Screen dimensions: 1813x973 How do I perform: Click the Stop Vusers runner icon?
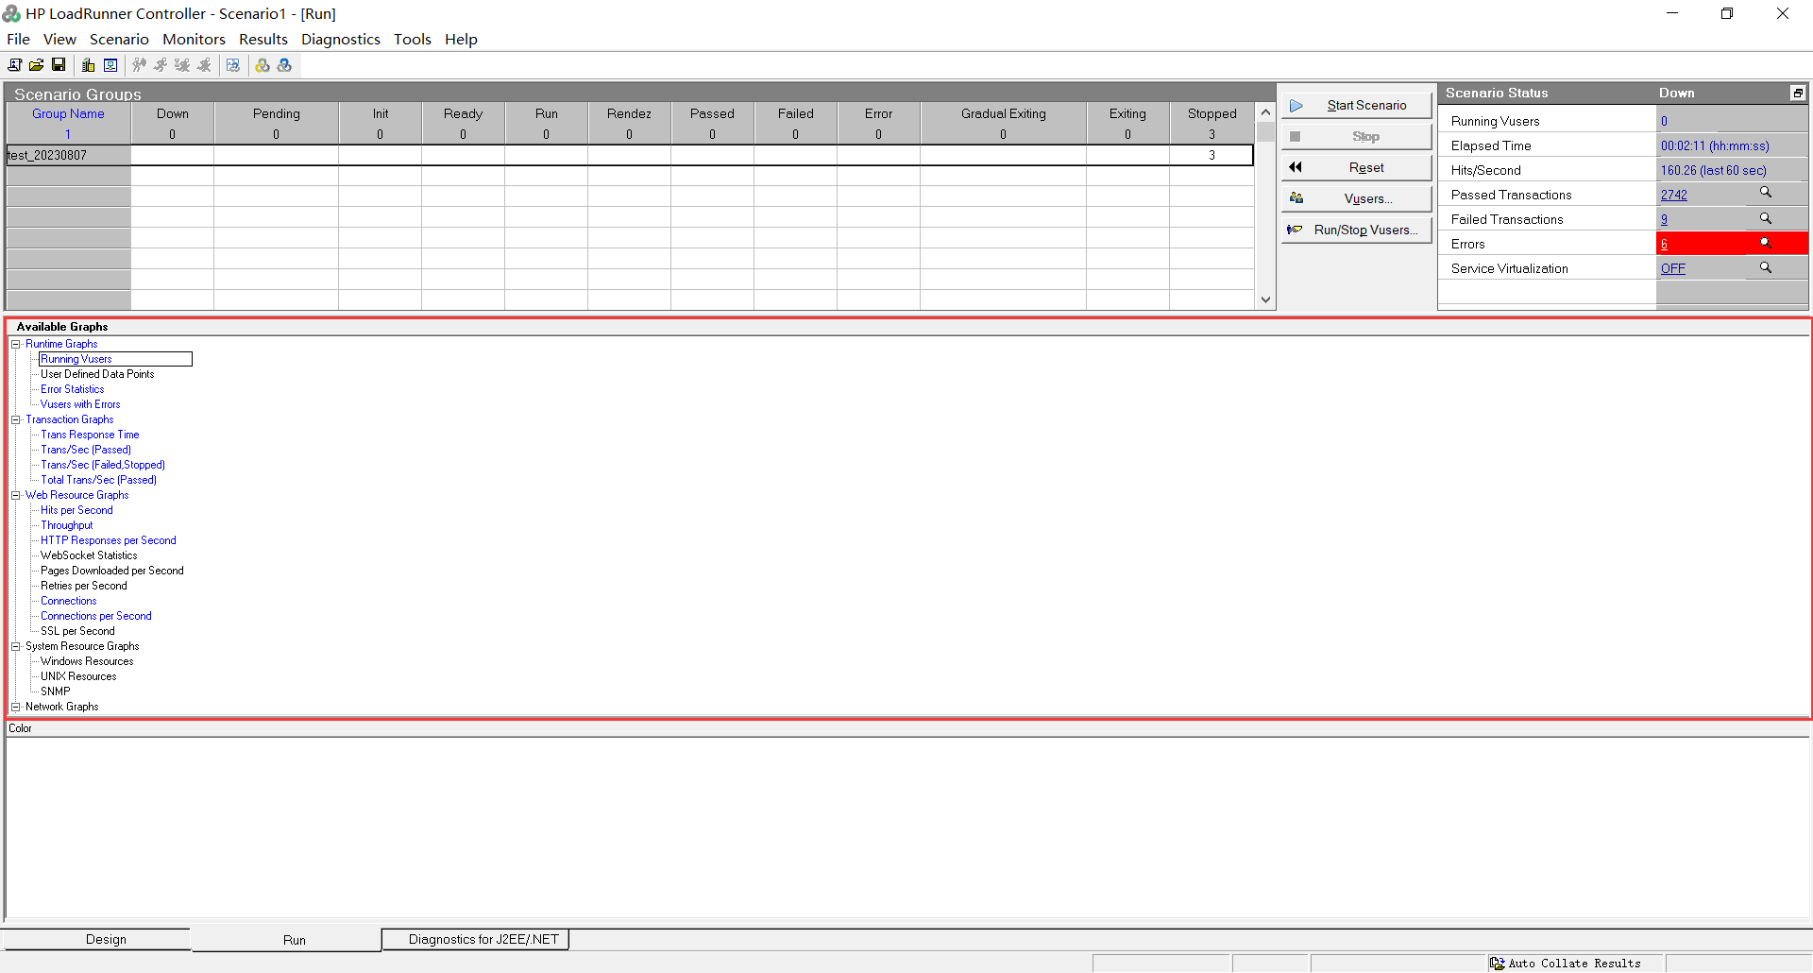click(x=204, y=65)
